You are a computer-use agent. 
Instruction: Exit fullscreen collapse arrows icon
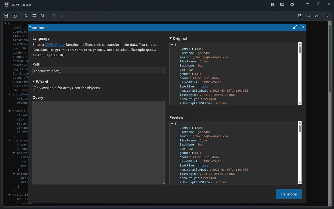[328, 16]
